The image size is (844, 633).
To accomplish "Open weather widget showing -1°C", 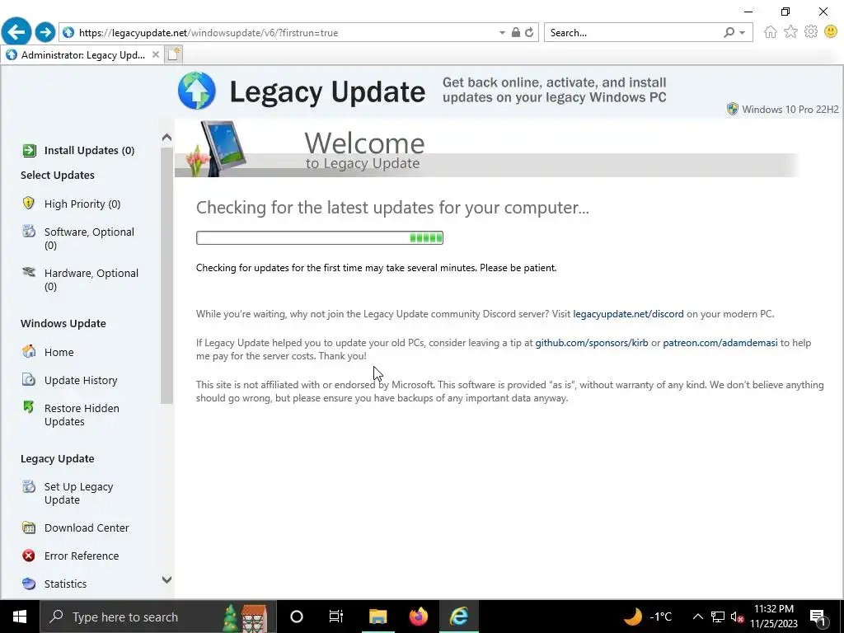I will [648, 617].
